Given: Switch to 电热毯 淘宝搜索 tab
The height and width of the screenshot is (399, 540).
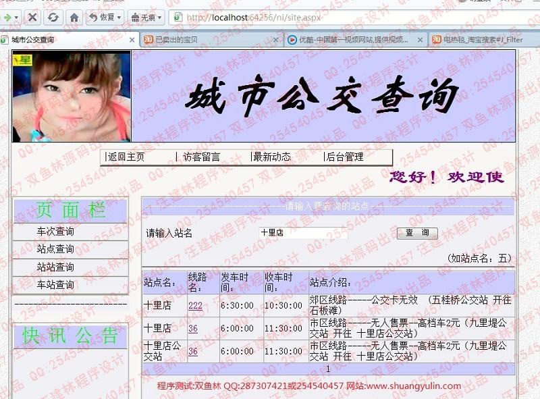Looking at the screenshot, I should [x=485, y=40].
